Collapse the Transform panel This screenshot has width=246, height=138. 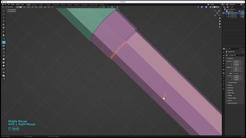(230, 58)
